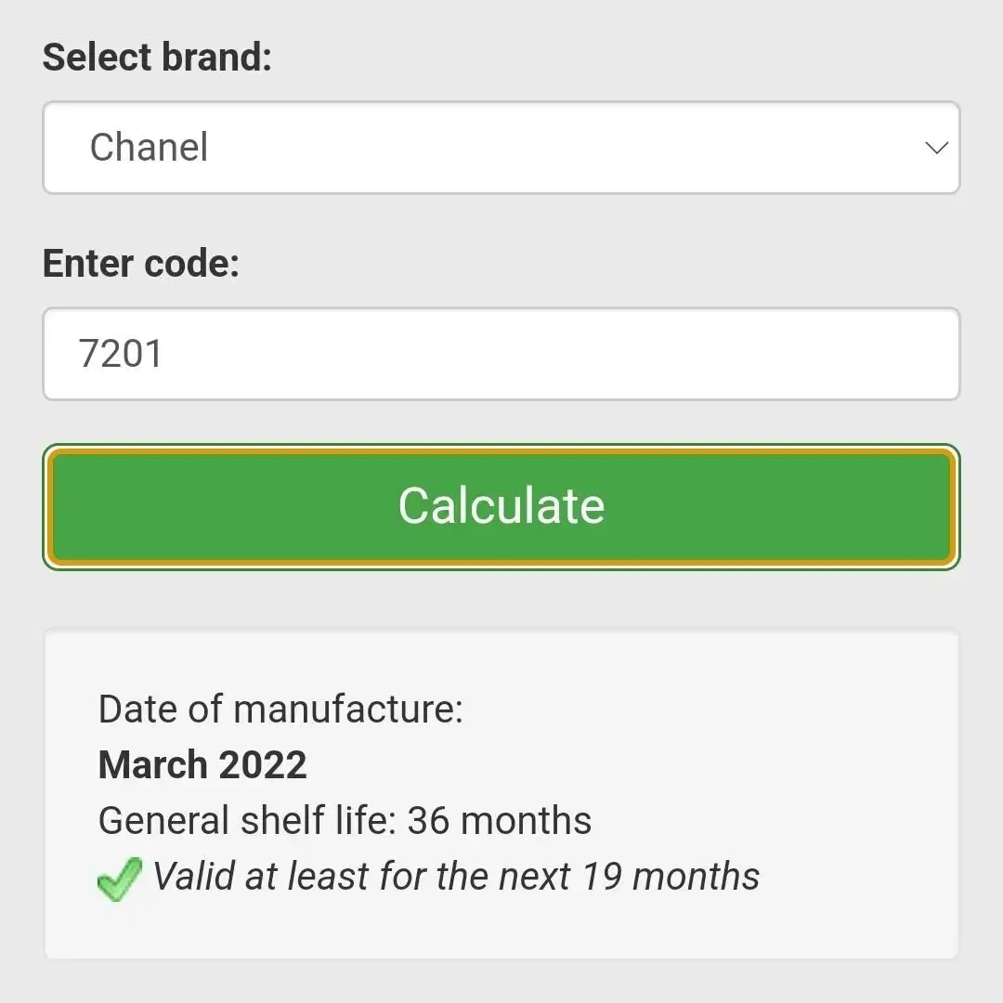Click 'Valid at least for the next' text
Image resolution: width=1003 pixels, height=1003 pixels.
(x=361, y=876)
